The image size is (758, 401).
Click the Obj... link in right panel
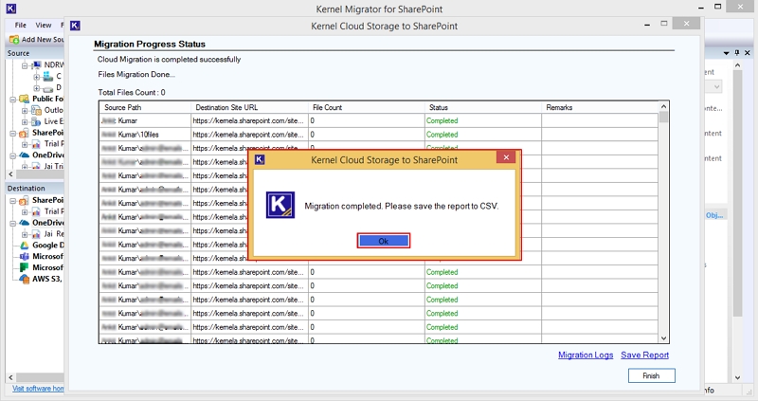tap(714, 215)
